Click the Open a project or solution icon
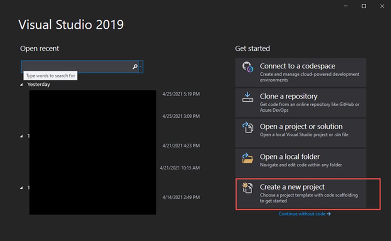 [x=247, y=127]
